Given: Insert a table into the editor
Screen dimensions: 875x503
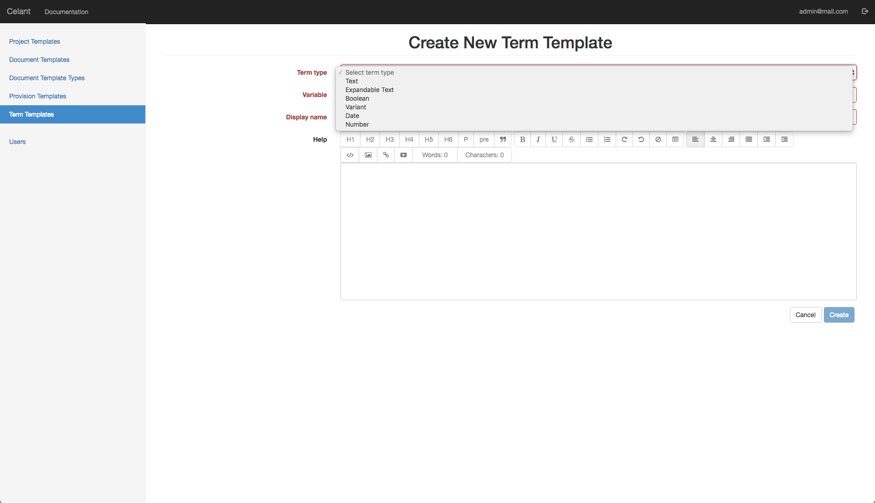Looking at the screenshot, I should tap(675, 139).
